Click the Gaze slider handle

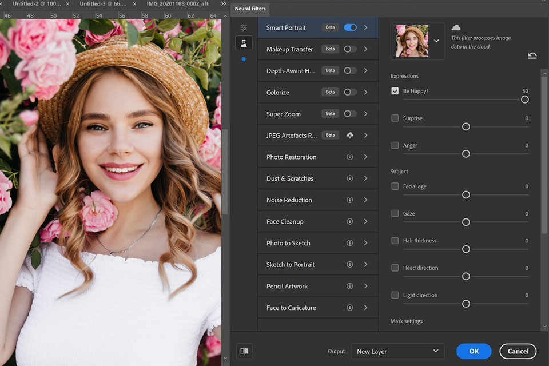point(466,222)
